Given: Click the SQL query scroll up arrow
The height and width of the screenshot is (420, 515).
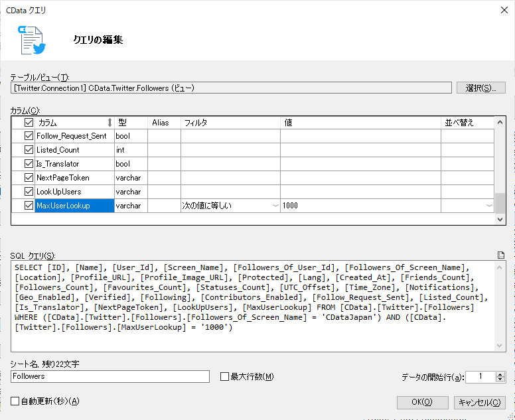Looking at the screenshot, I should [x=500, y=267].
